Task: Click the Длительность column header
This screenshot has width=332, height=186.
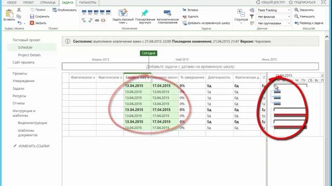Action: [x=219, y=78]
